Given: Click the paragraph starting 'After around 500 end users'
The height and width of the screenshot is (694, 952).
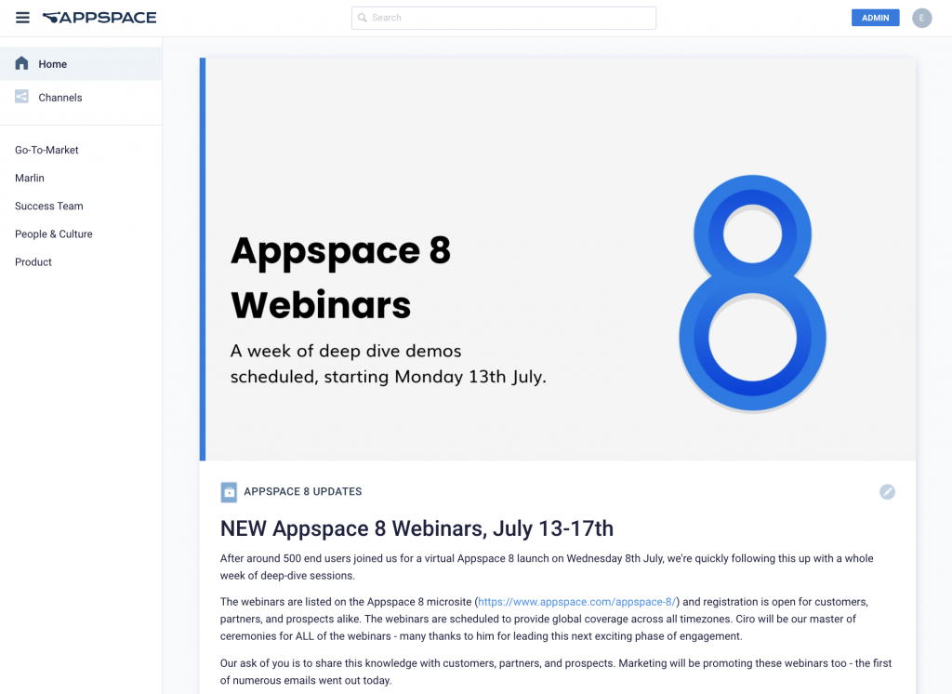Looking at the screenshot, I should (547, 567).
